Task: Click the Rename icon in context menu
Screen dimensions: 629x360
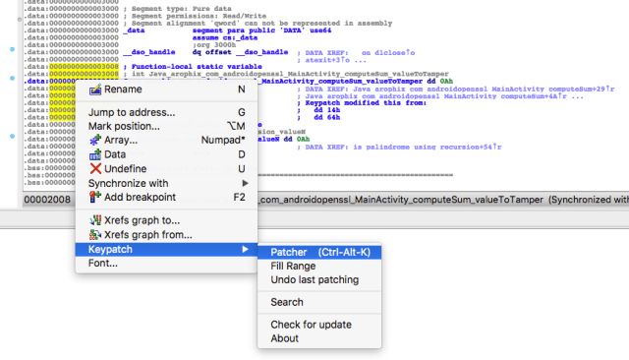Action: 95,90
